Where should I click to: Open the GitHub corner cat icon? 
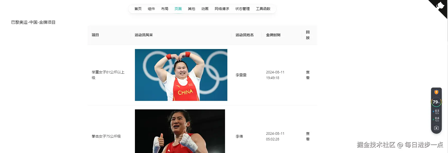tap(439, 8)
